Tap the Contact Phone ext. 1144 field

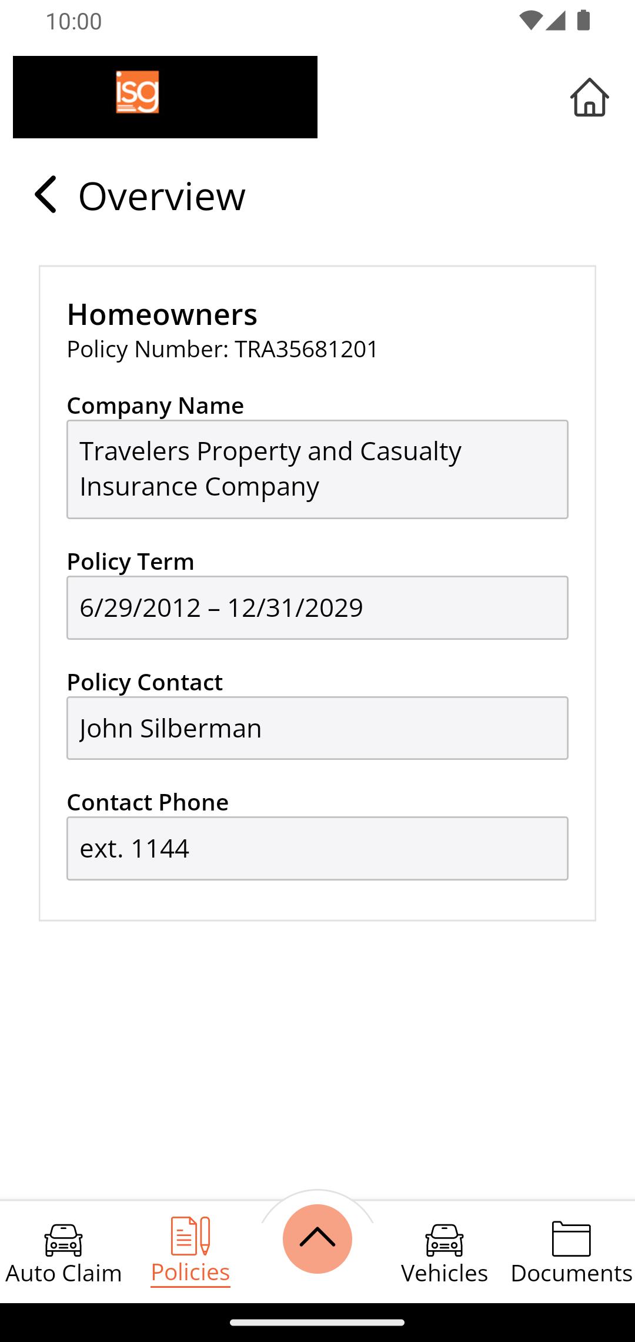point(317,848)
